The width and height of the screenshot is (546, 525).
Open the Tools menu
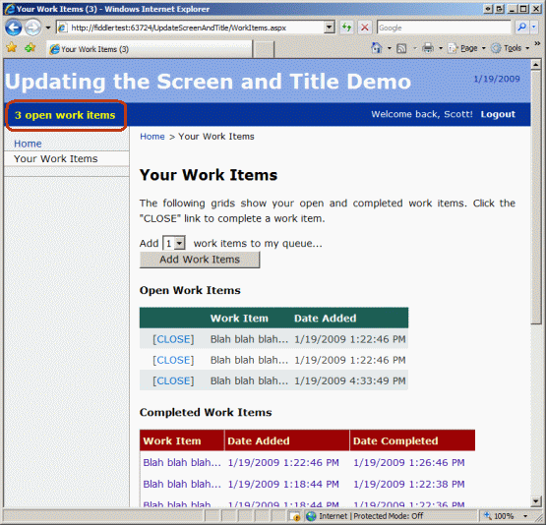pyautogui.click(x=511, y=48)
